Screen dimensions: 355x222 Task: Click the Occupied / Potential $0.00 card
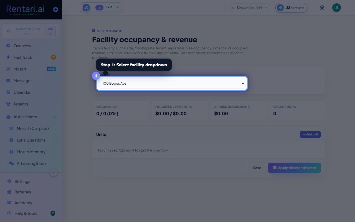pyautogui.click(x=179, y=111)
